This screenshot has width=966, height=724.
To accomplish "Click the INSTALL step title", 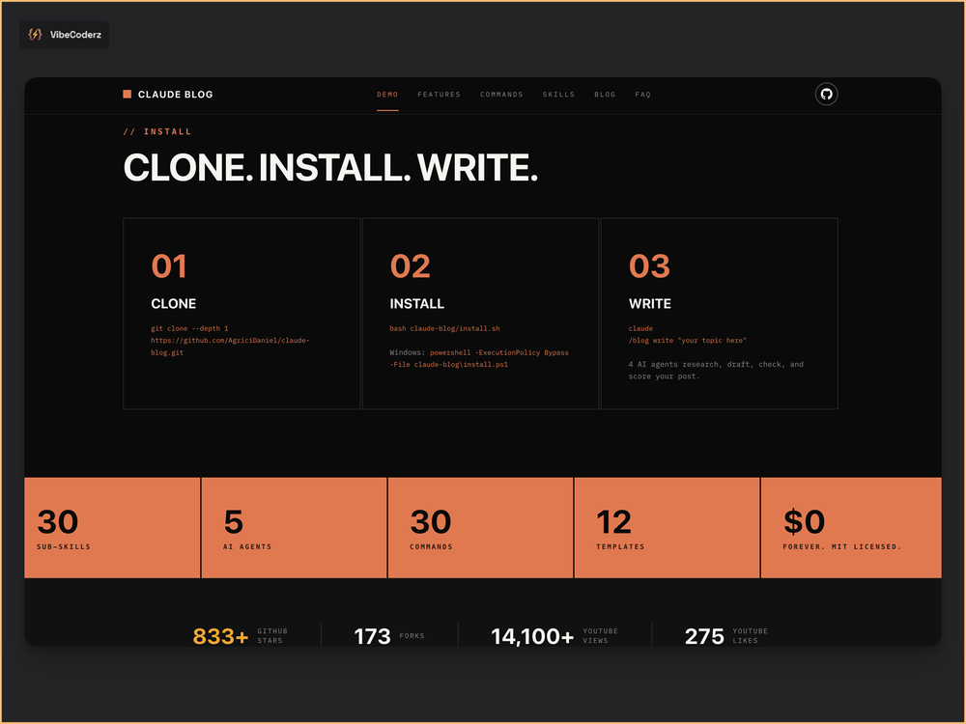I will 416,303.
